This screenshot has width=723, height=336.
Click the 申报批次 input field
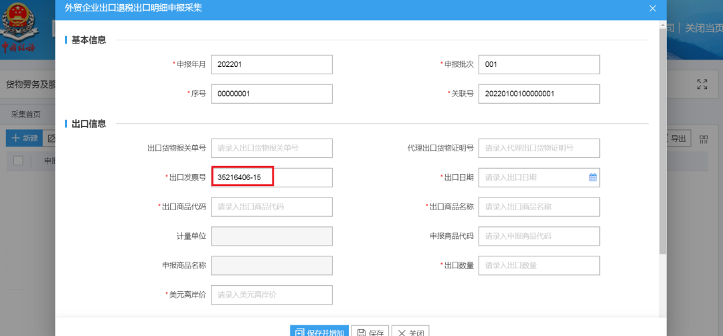click(x=539, y=64)
